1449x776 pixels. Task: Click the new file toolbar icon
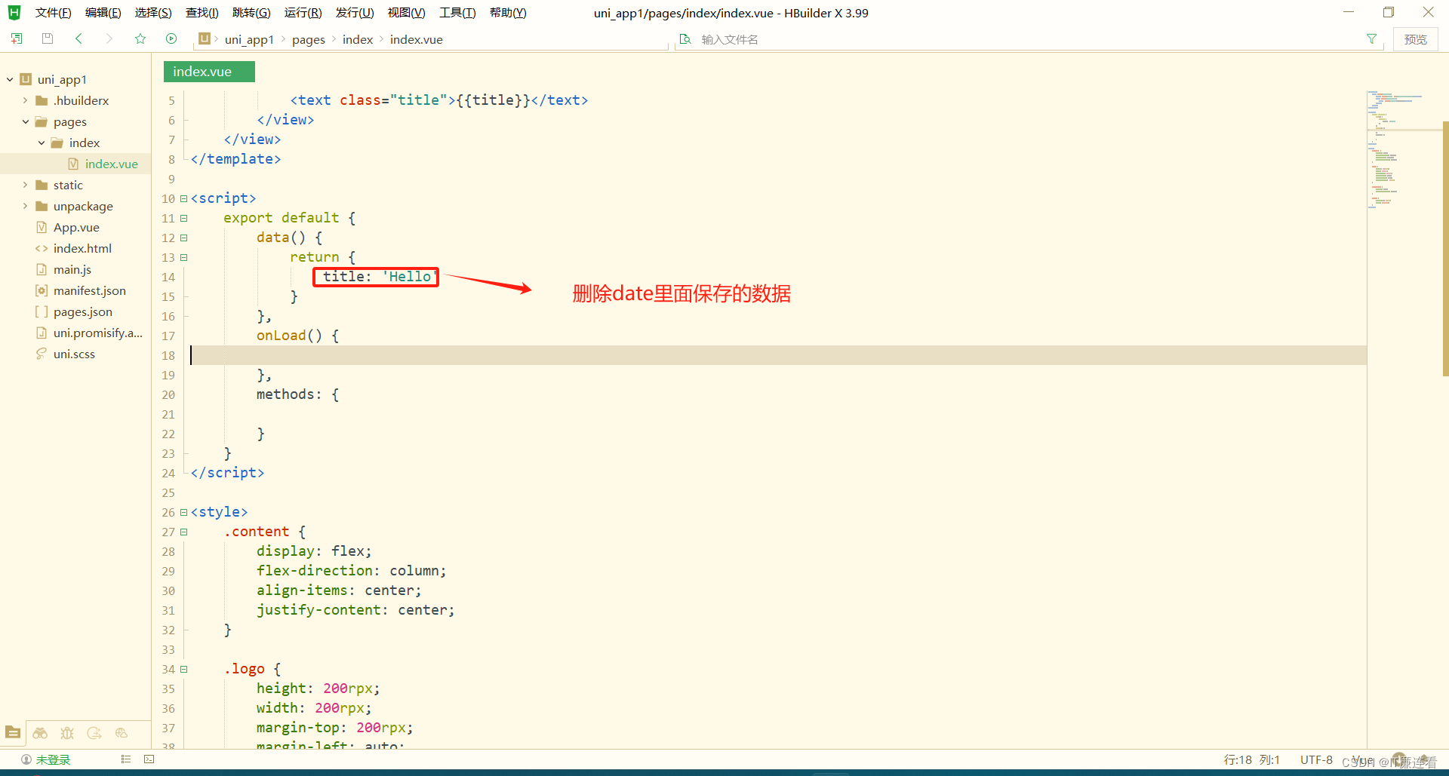click(x=17, y=38)
